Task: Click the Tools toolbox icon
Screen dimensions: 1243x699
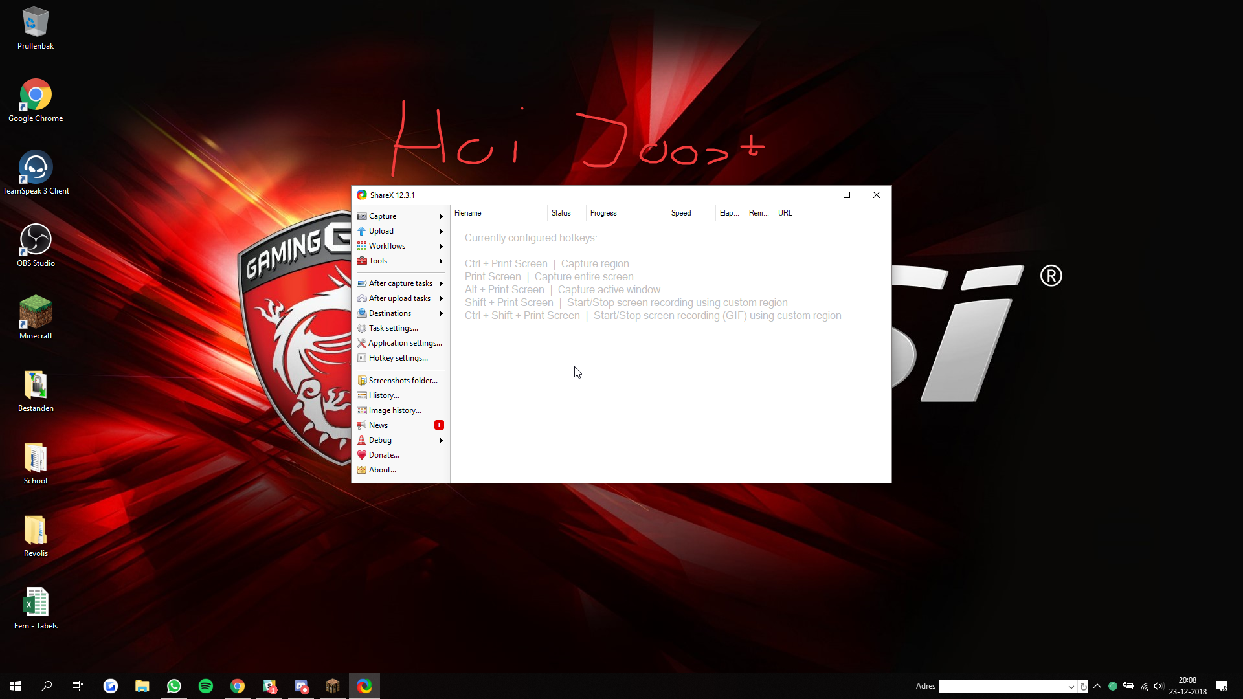Action: [362, 261]
